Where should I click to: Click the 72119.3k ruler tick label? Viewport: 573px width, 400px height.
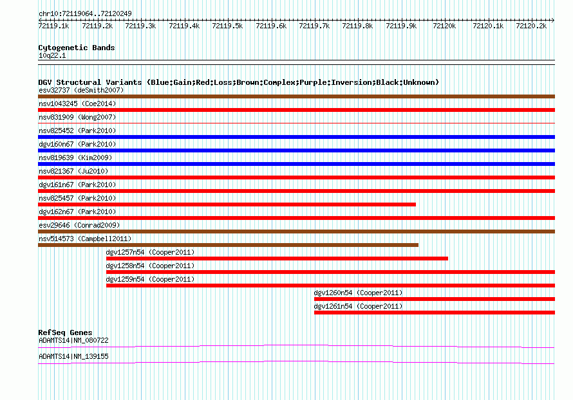[140, 26]
